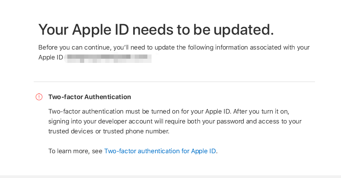Click the word "Your" in the headline
Screen dimensions: 341x178
54,30
